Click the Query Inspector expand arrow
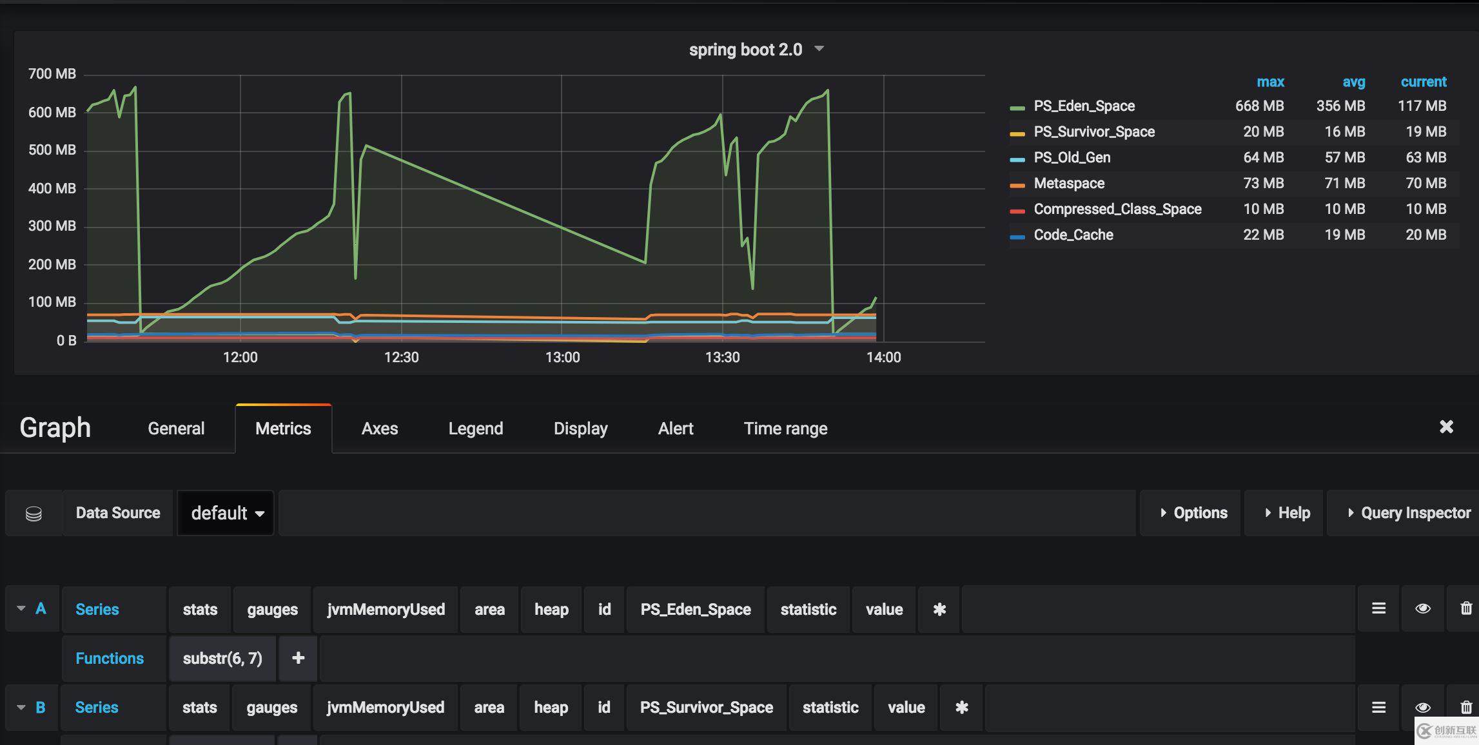This screenshot has width=1479, height=745. (x=1345, y=513)
